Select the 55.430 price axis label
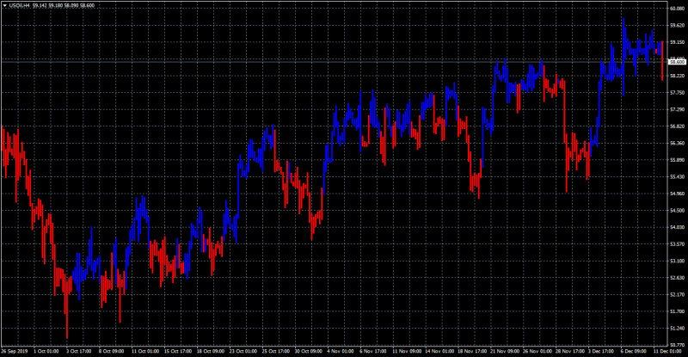 677,176
